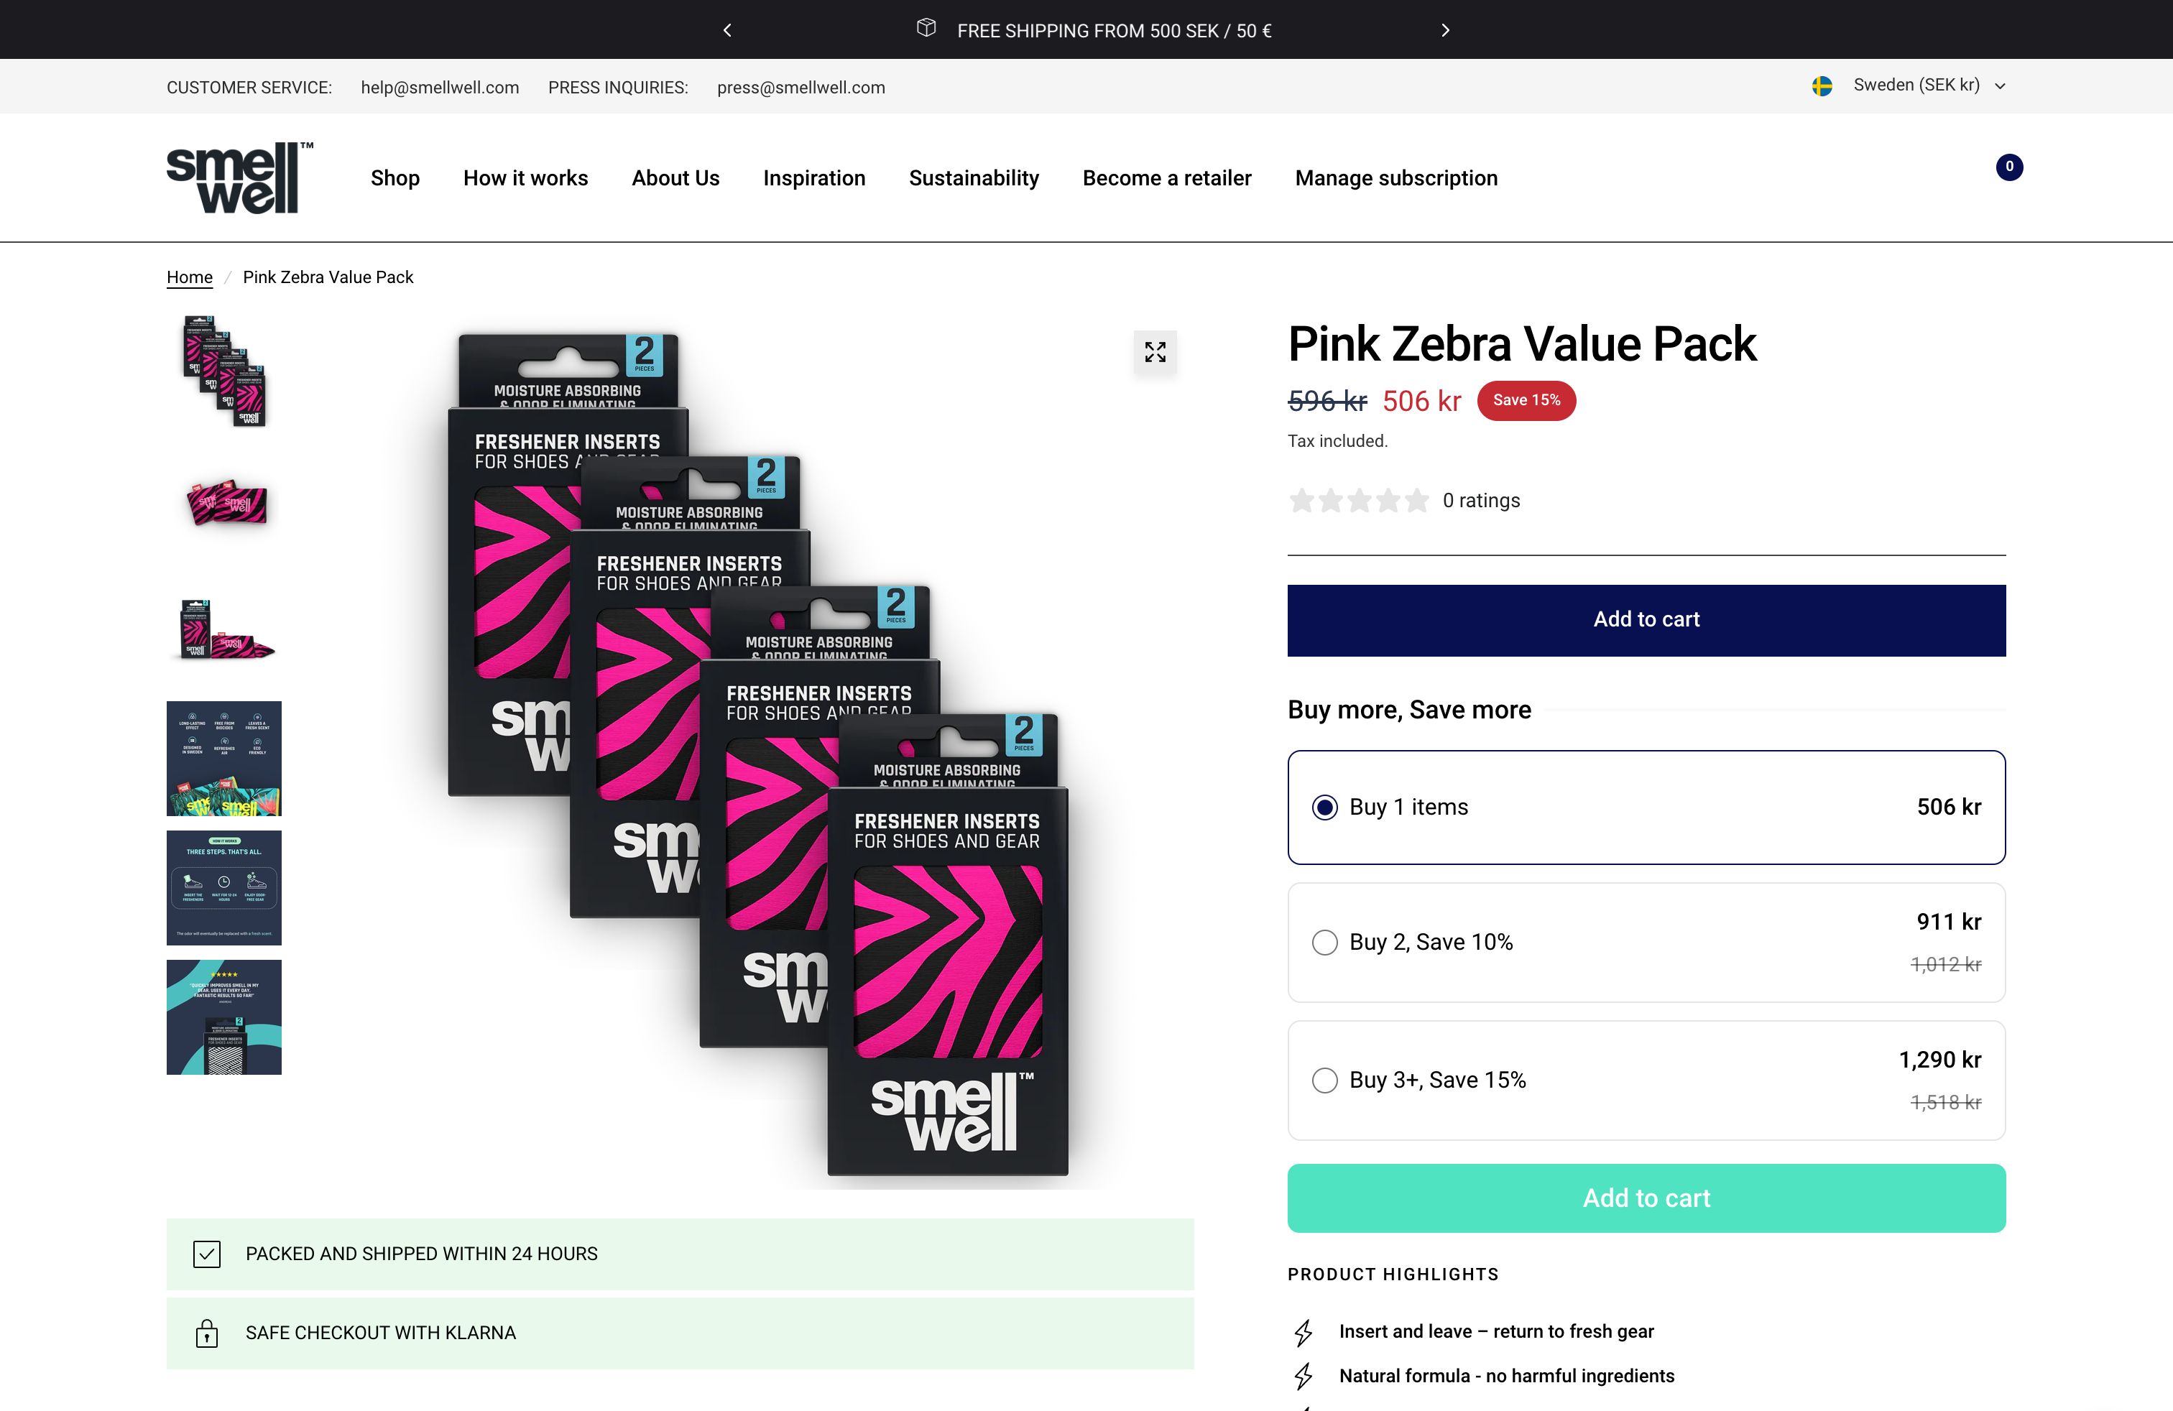Click the Sweden flag icon
The width and height of the screenshot is (2173, 1411).
point(1822,85)
